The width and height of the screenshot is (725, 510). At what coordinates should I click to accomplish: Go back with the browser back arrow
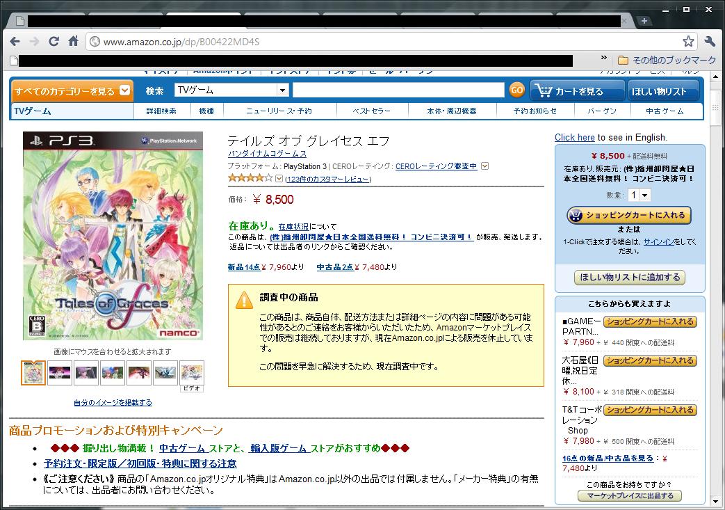click(x=15, y=42)
